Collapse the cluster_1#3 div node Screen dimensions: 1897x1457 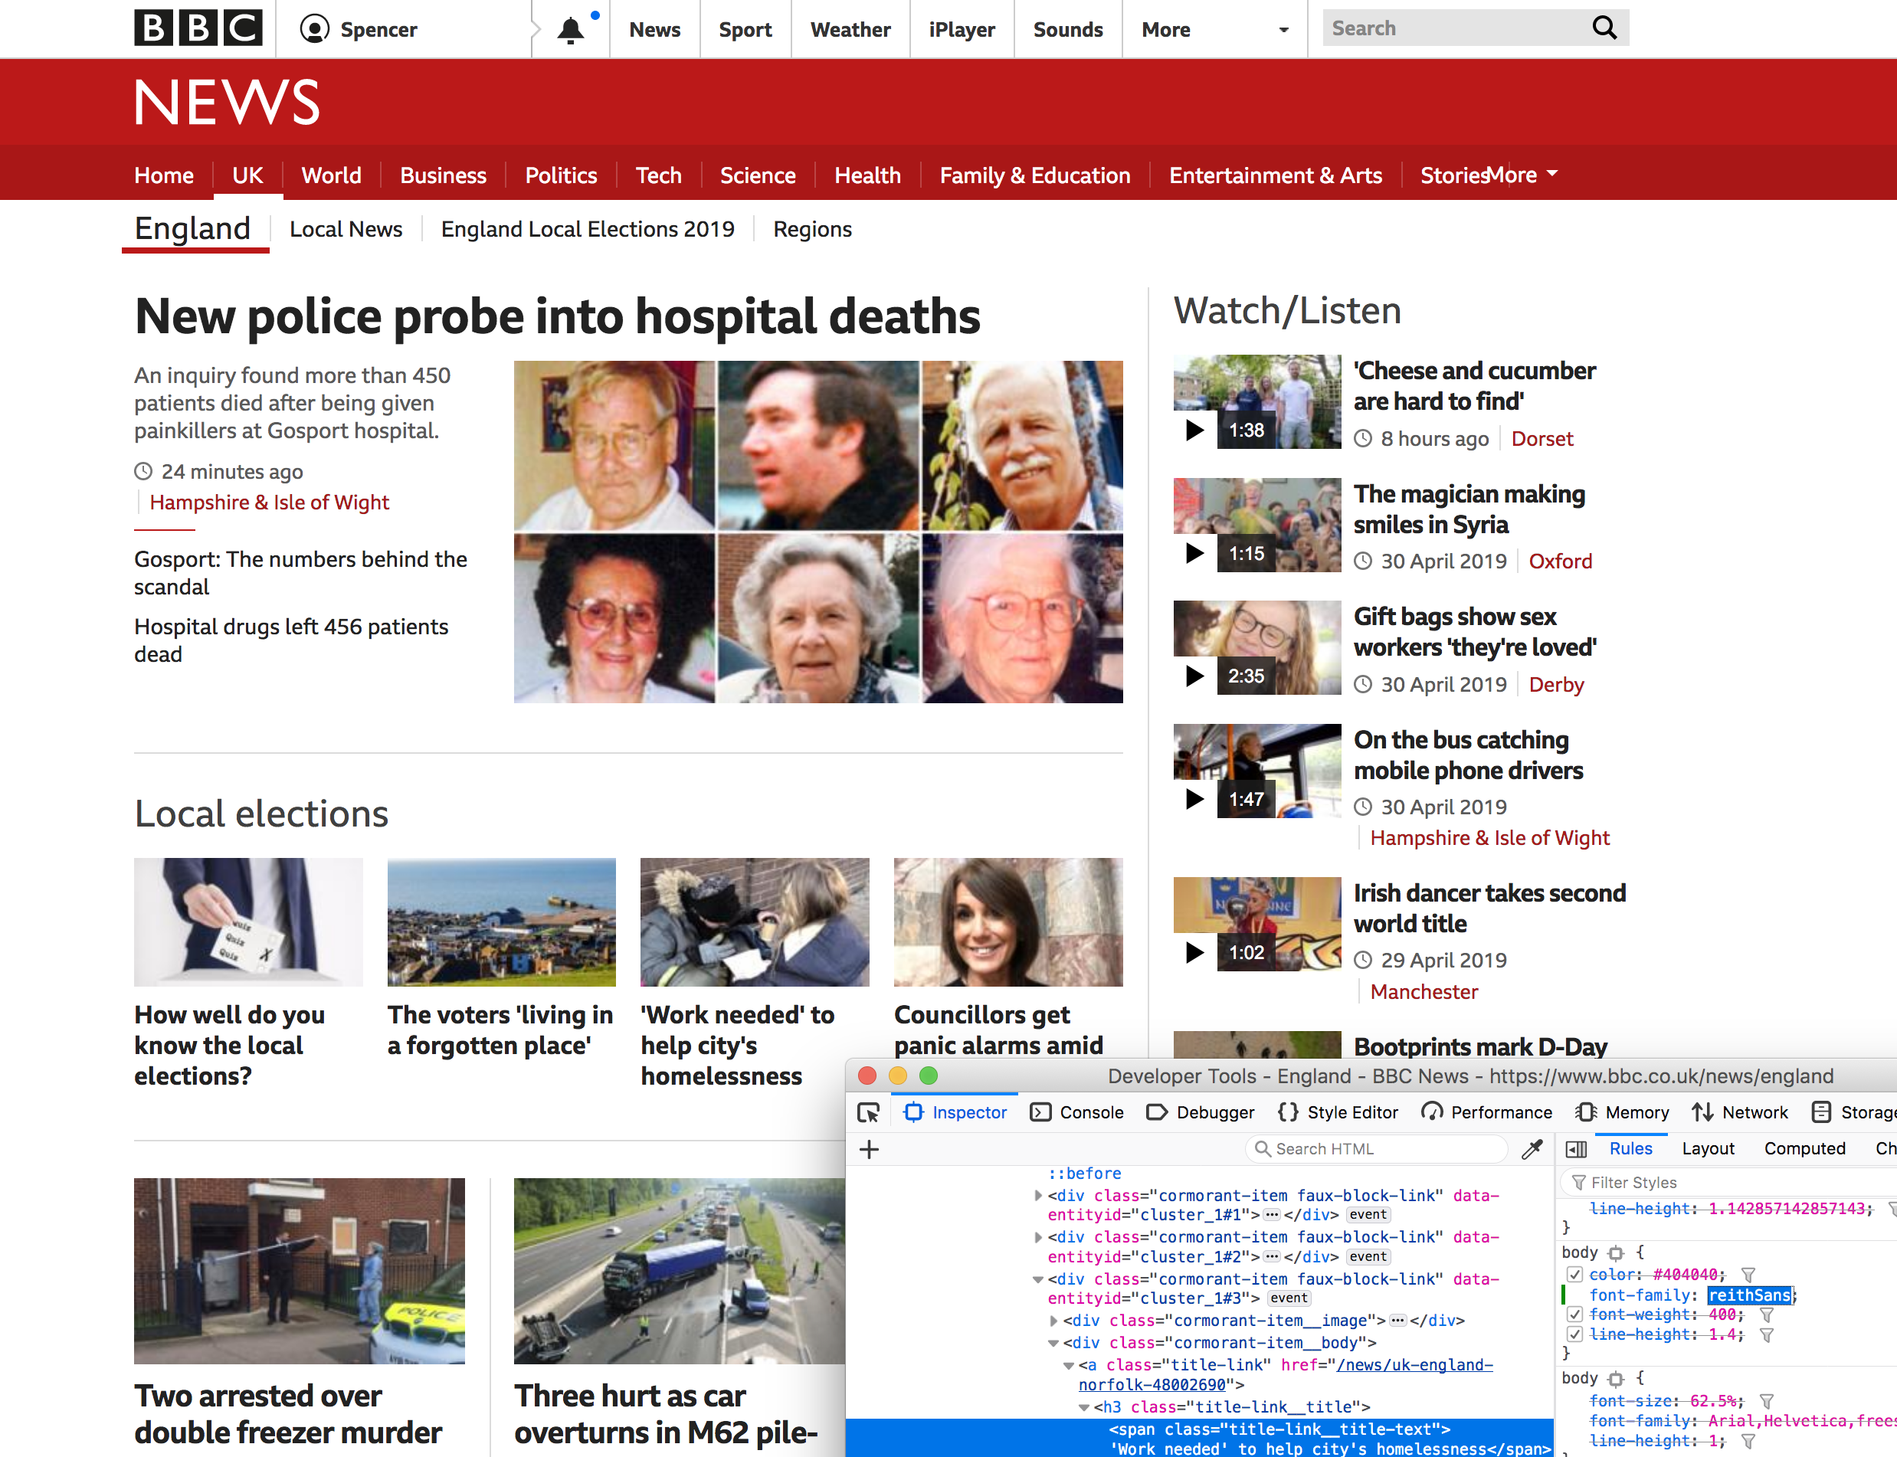(x=1038, y=1280)
